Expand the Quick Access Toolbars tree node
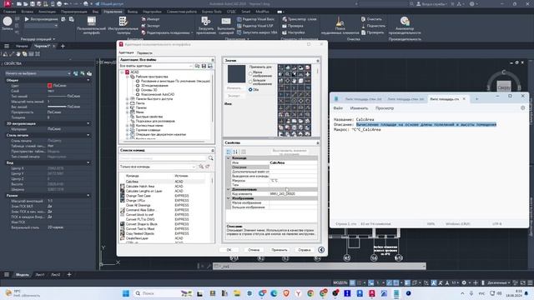The image size is (534, 300). click(x=128, y=98)
